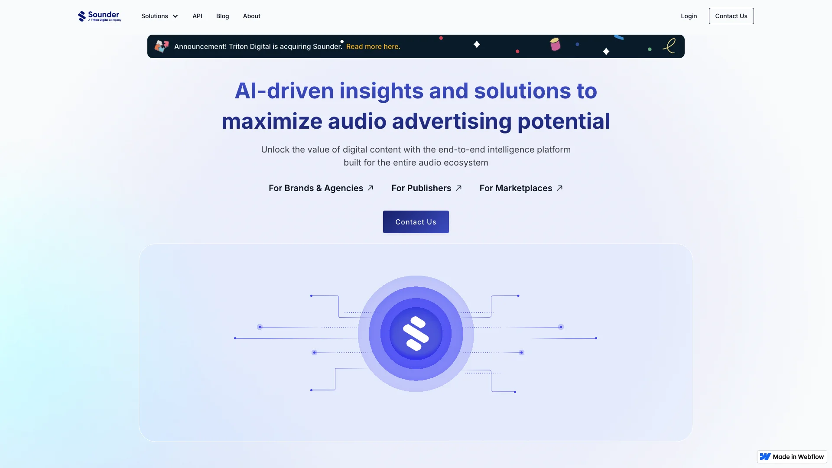Screen dimensions: 832x468
Task: Click the Blog navigation menu item
Action: (222, 16)
